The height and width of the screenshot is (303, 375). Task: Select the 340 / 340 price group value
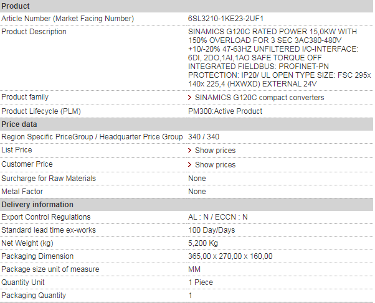coord(204,137)
